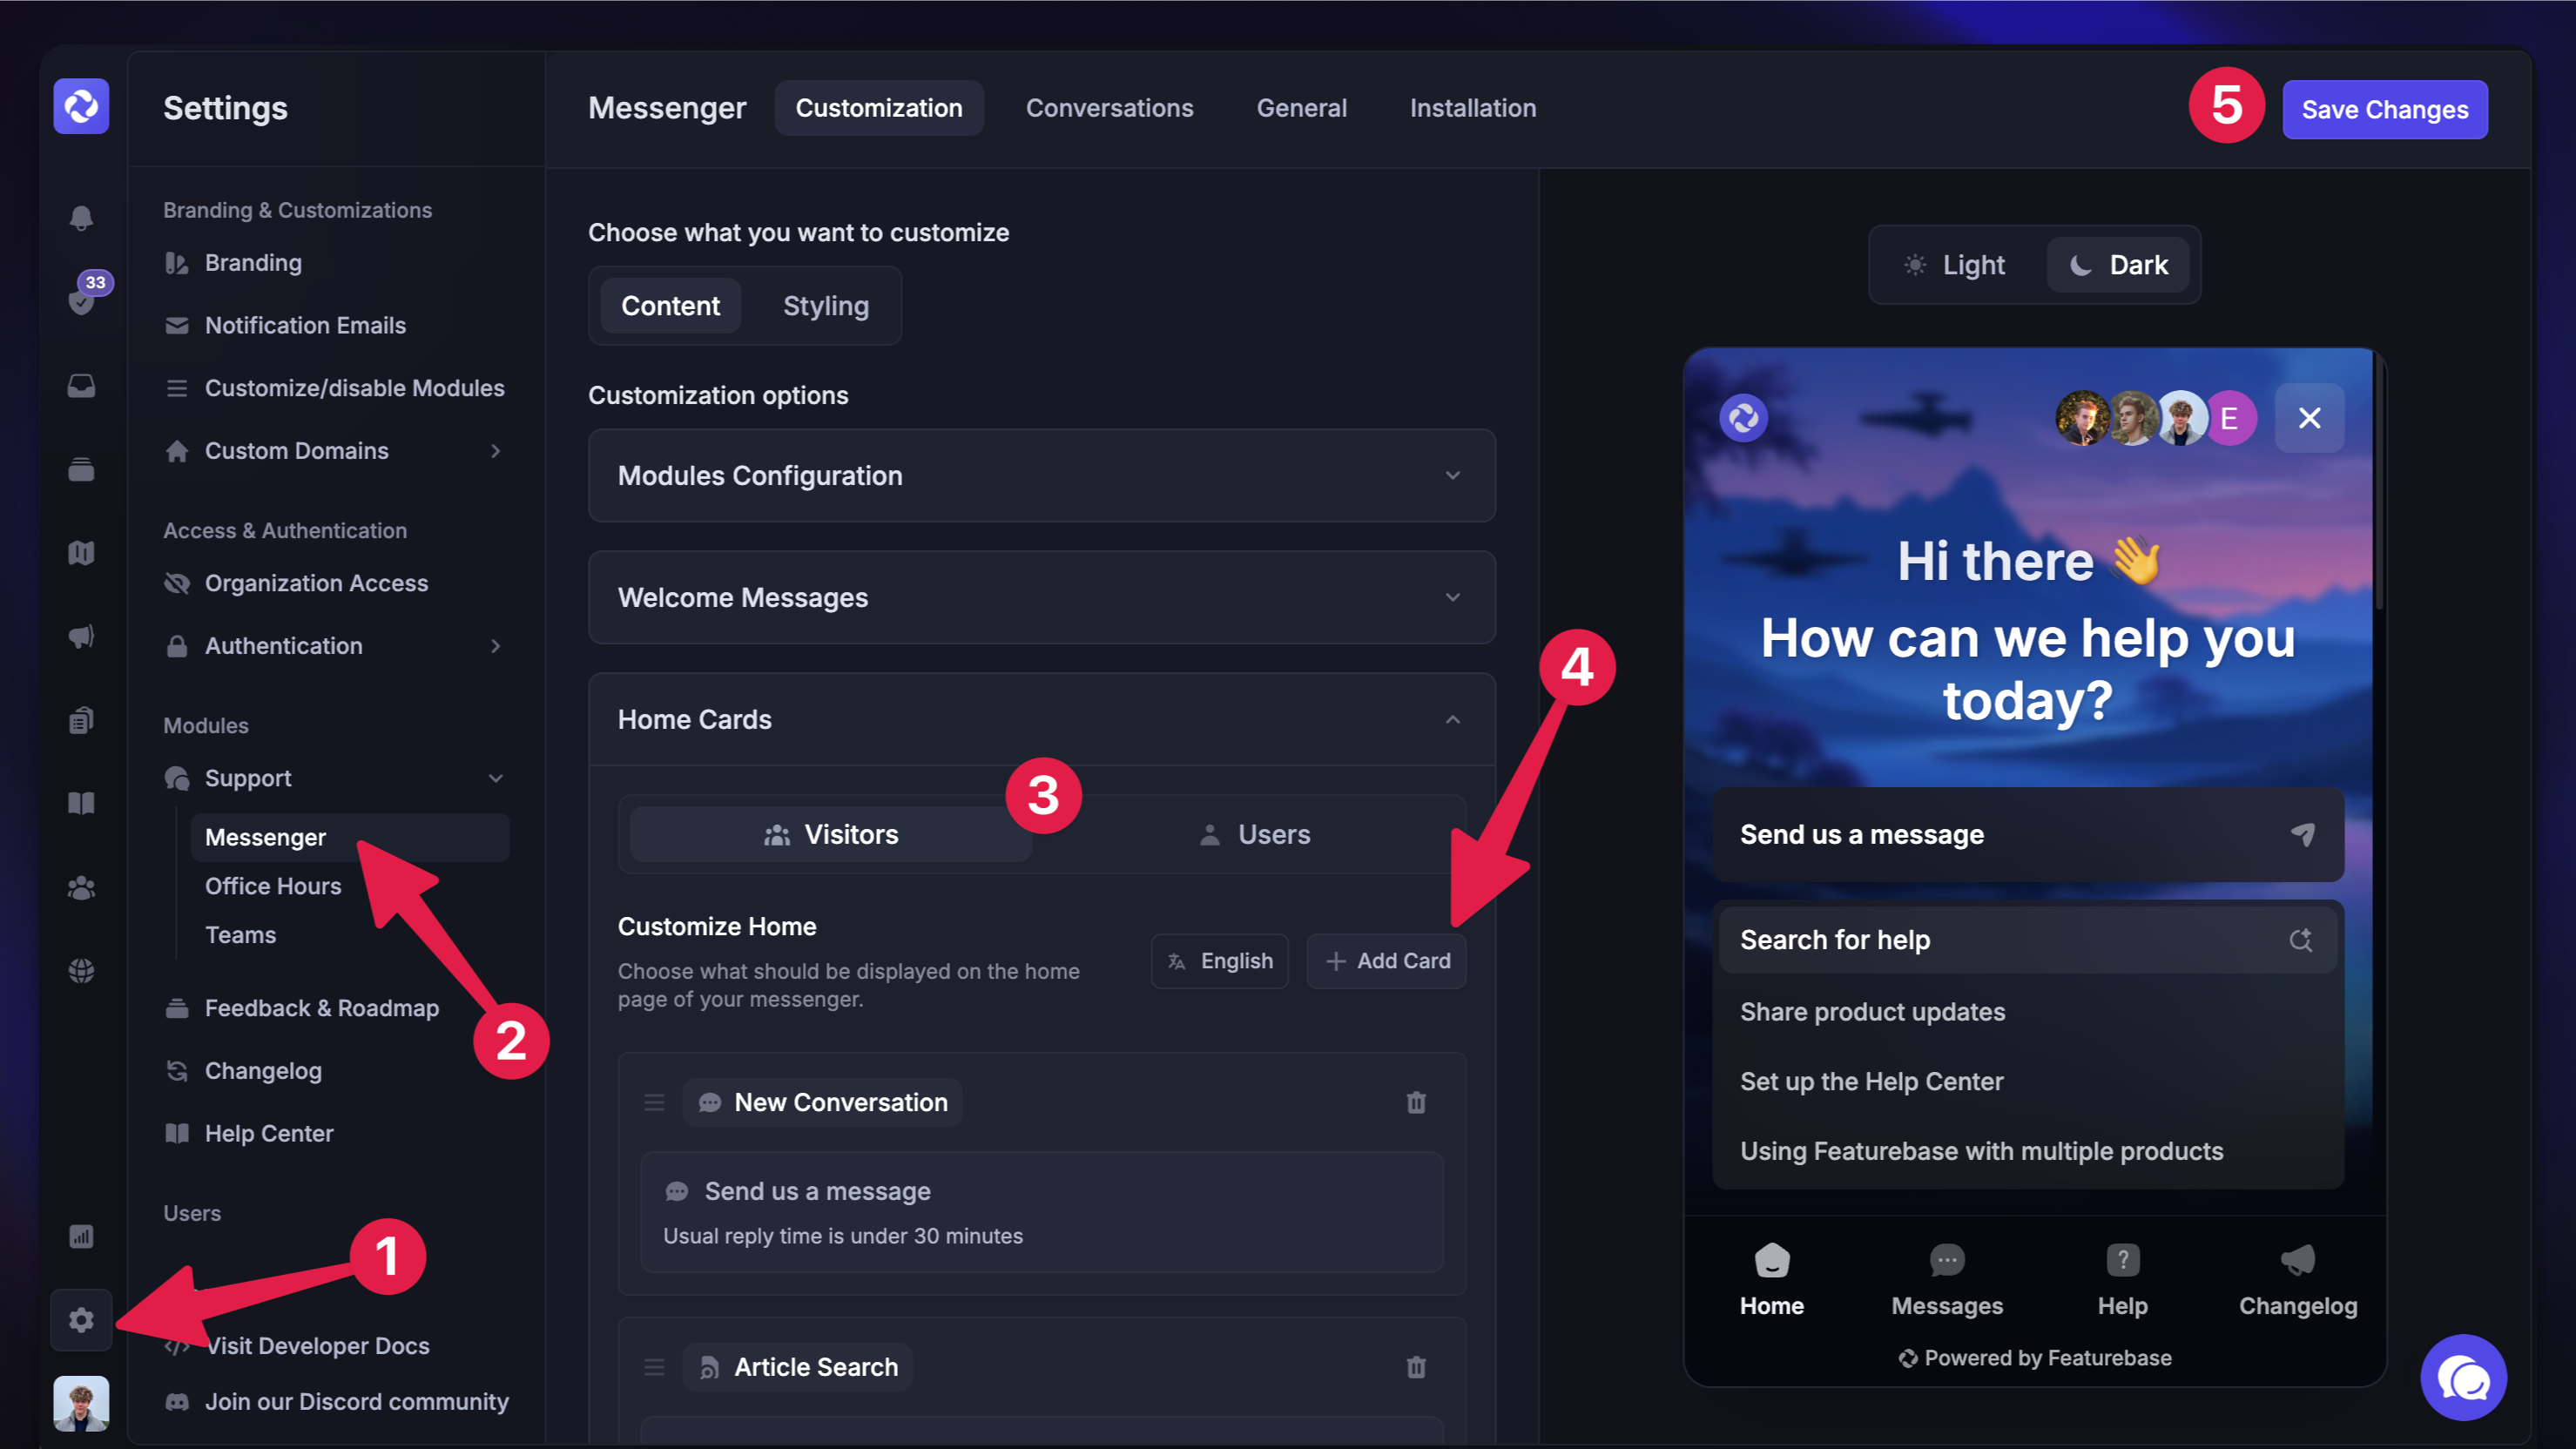
Task: Click the Featurebase logo in messenger preview header
Action: click(x=1744, y=418)
